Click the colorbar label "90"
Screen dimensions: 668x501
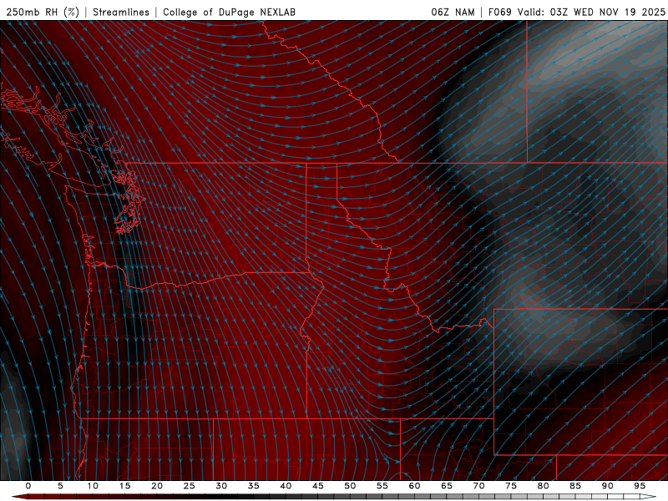608,486
